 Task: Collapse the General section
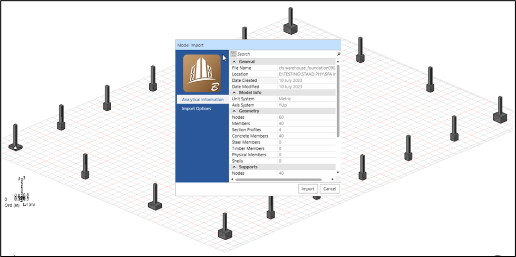(x=235, y=62)
